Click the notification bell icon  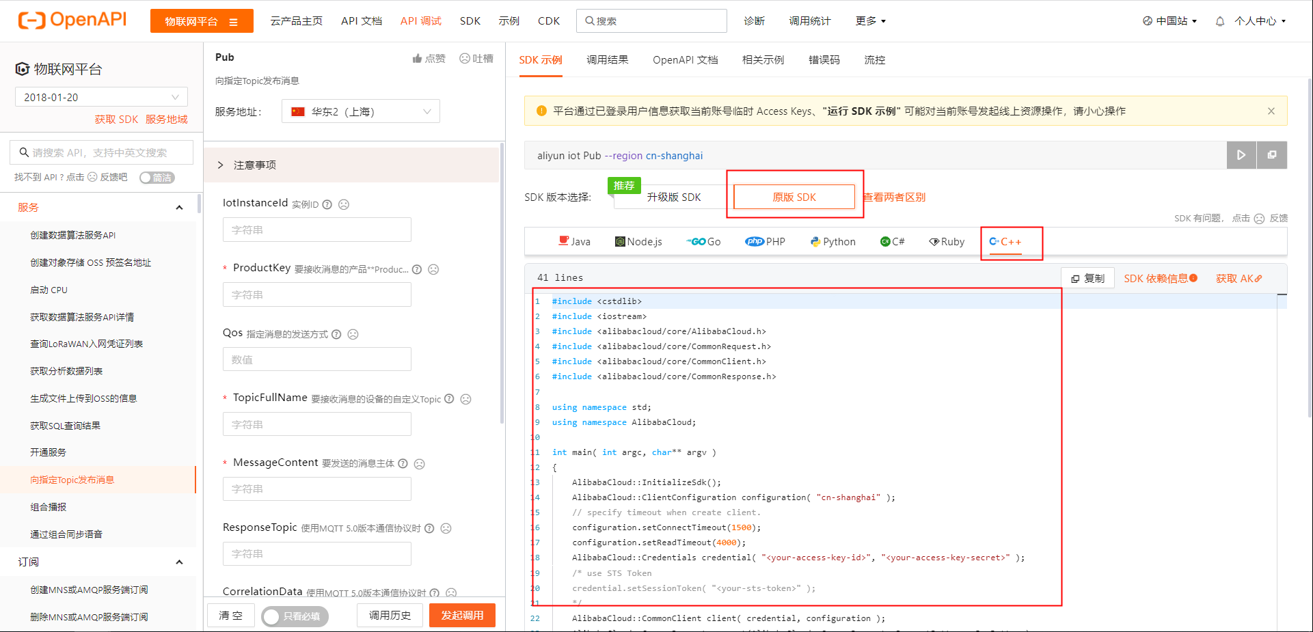coord(1220,21)
